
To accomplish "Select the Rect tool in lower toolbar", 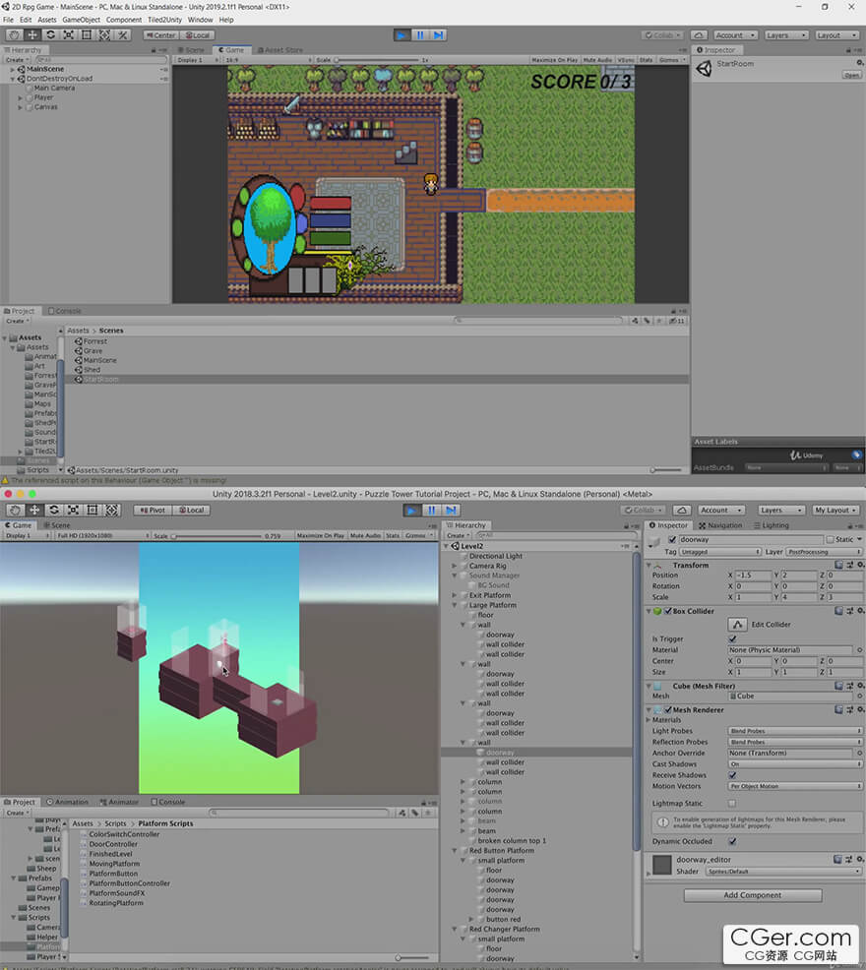I will coord(93,510).
